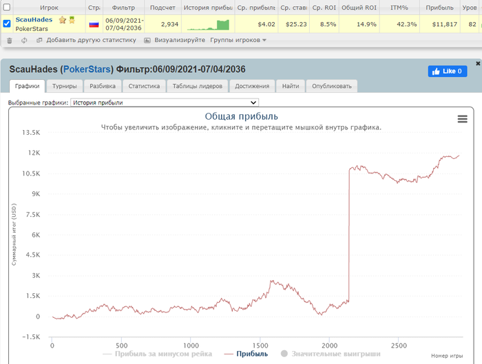Open the chart hamburger menu
Viewport: 482px width, 364px height.
(x=462, y=119)
